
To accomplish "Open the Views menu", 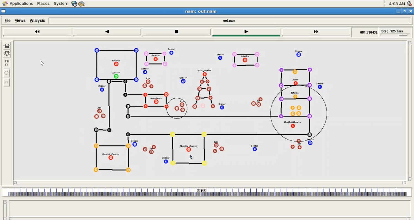I will 20,20.
